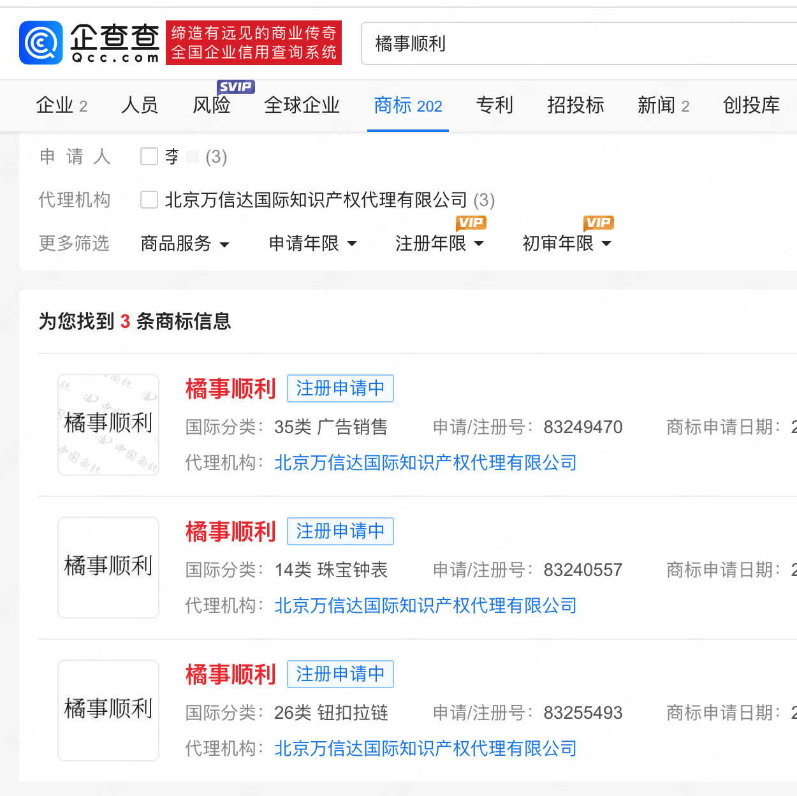Click the text 26类 钮扣拉链
Viewport: 797px width, 796px height.
click(331, 712)
